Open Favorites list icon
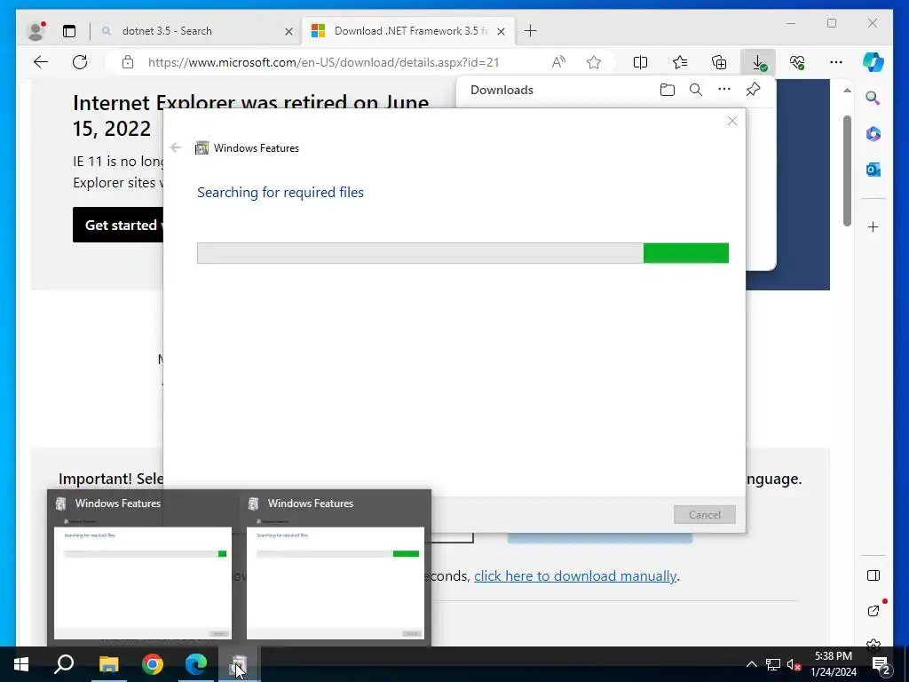The height and width of the screenshot is (682, 909). [679, 62]
